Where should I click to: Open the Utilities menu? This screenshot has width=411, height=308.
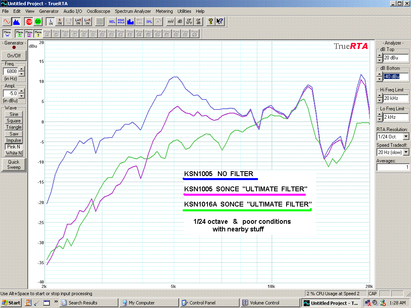[x=184, y=11]
